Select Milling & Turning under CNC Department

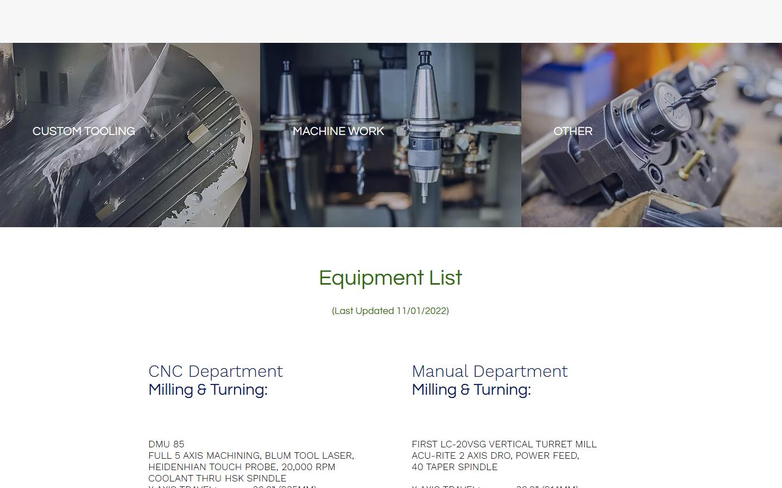pos(208,390)
